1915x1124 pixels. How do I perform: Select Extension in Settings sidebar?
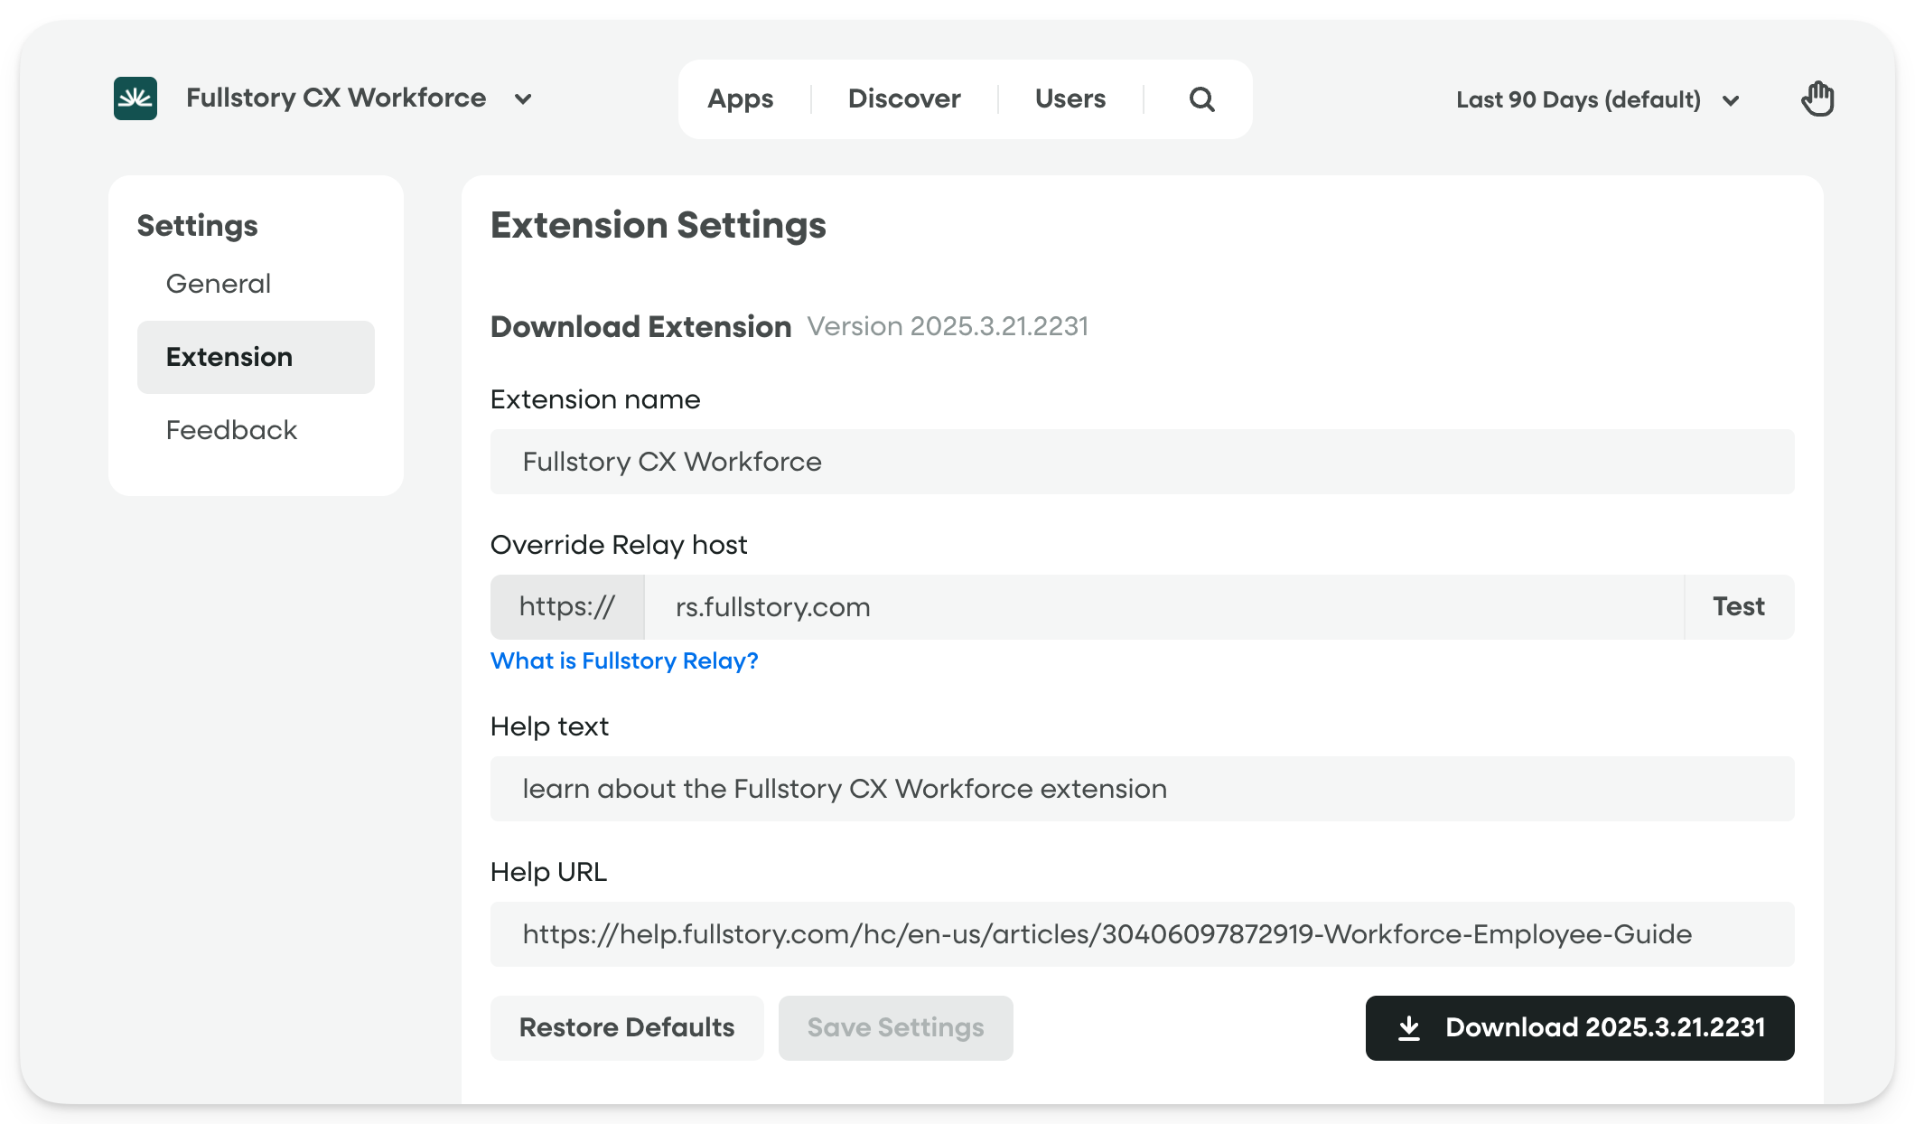click(256, 357)
